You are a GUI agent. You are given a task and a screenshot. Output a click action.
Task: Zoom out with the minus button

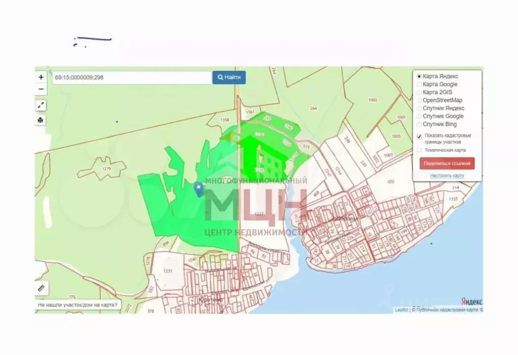click(x=41, y=89)
